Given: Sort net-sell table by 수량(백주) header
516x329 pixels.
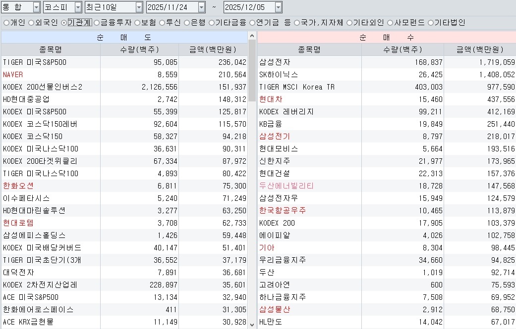Looking at the screenshot, I should 139,49.
